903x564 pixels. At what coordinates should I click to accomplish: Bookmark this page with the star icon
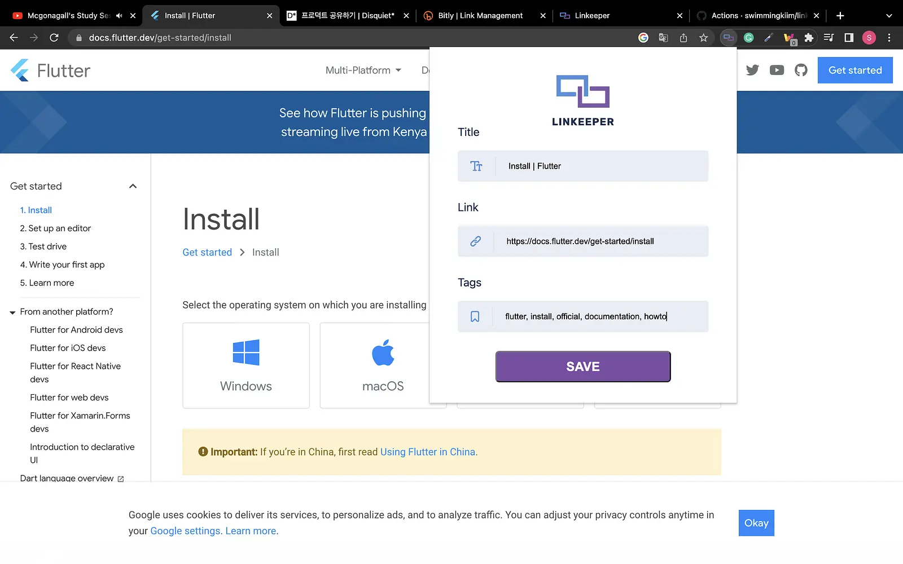(x=703, y=38)
